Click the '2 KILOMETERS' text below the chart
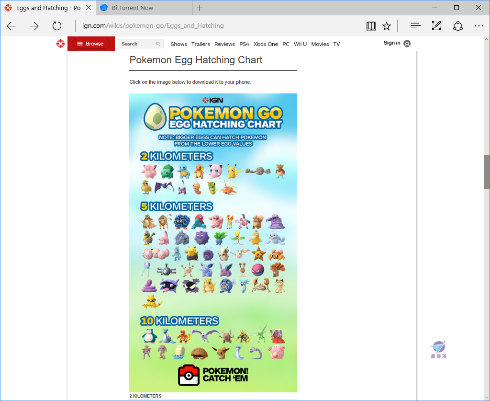 [145, 396]
